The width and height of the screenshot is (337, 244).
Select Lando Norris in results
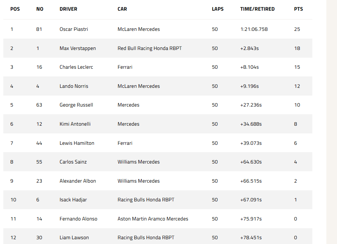point(74,86)
